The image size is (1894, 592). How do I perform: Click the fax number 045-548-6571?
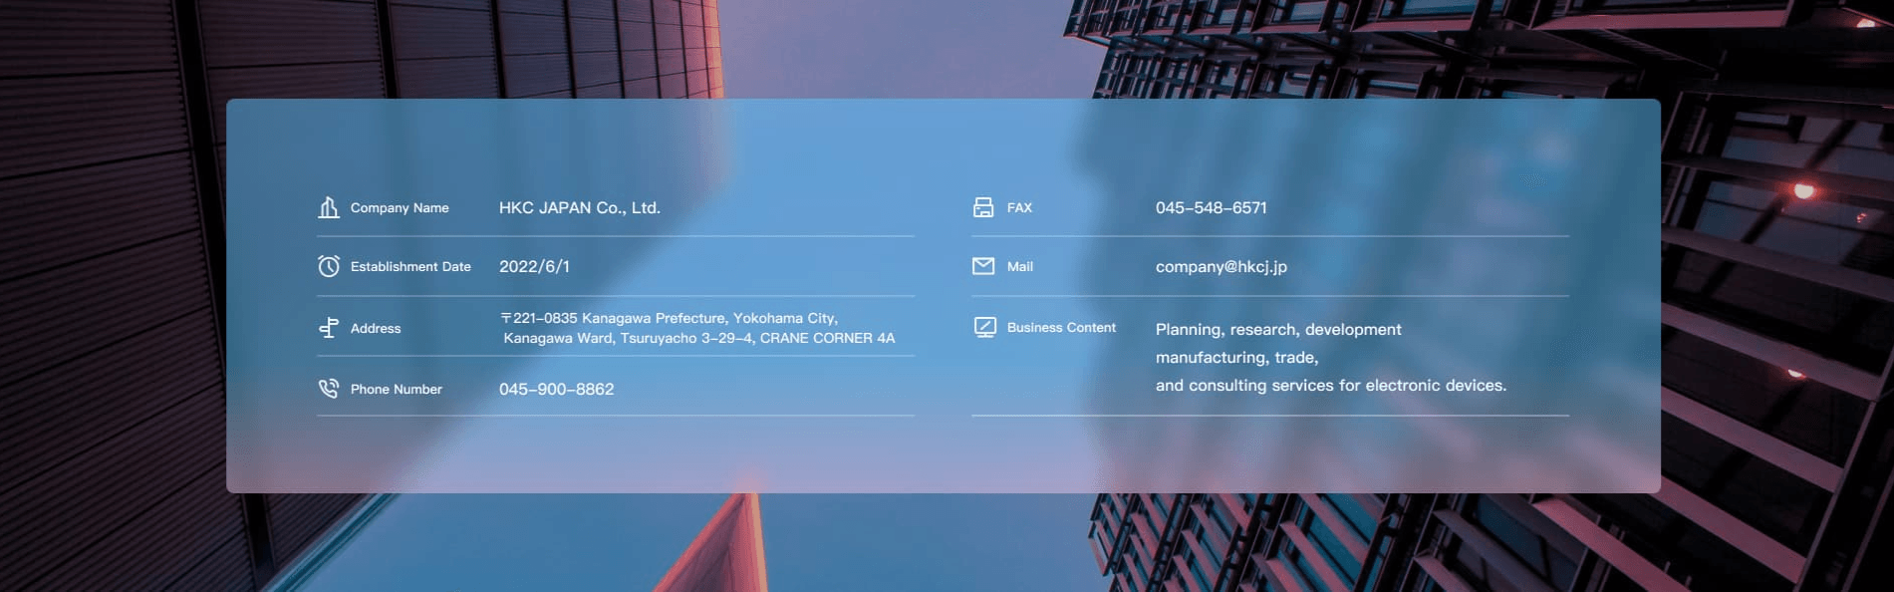[x=1211, y=208]
